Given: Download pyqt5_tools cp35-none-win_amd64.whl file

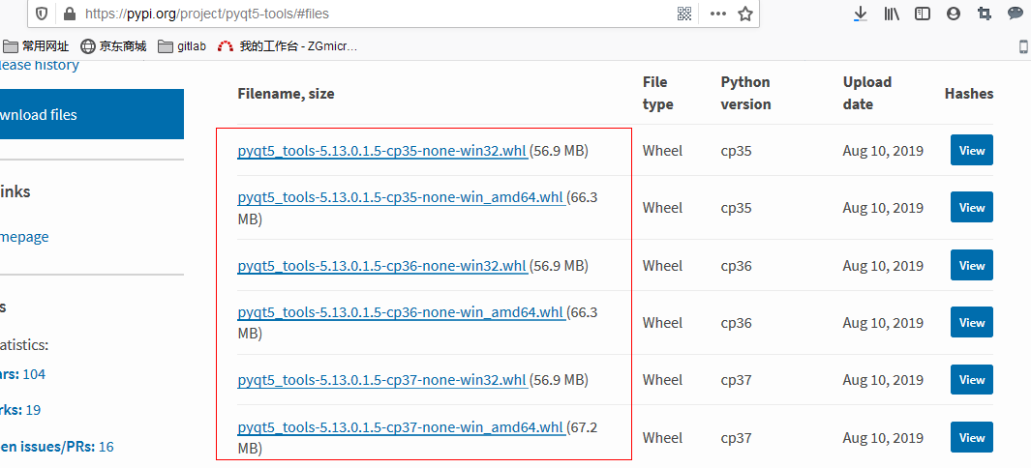Looking at the screenshot, I should click(x=401, y=197).
